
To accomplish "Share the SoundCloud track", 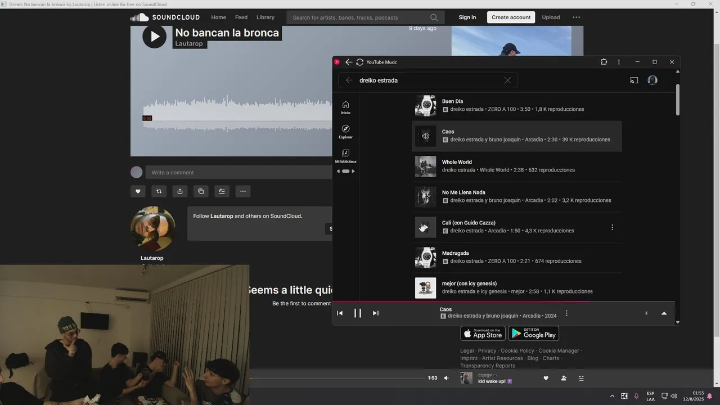I will [x=180, y=191].
